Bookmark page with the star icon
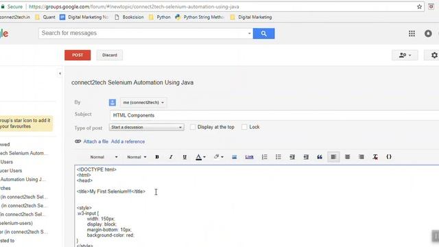The image size is (439, 247). point(419,7)
